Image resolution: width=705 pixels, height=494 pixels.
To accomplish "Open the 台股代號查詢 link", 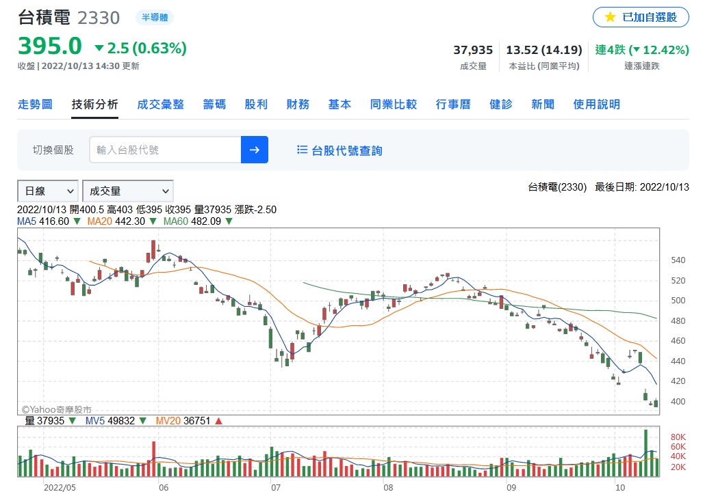I will click(347, 150).
